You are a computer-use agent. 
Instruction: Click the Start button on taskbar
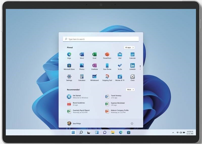73,132
